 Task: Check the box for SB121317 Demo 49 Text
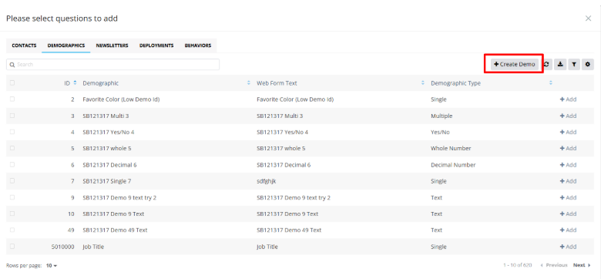click(x=12, y=230)
